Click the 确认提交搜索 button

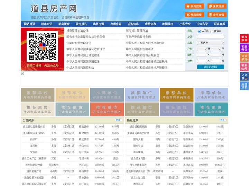[x=211, y=67]
